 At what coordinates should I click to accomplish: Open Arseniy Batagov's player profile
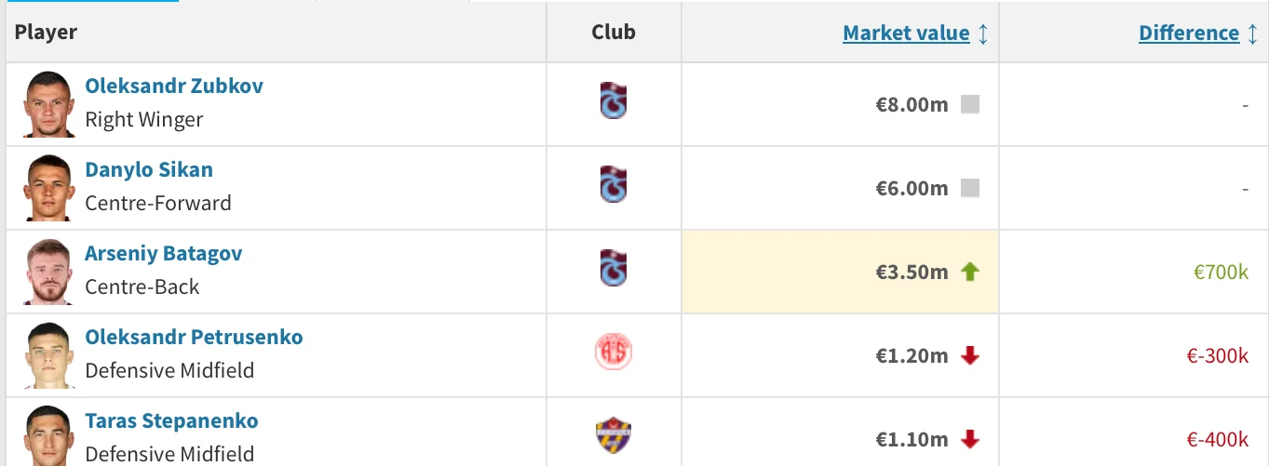pyautogui.click(x=164, y=254)
